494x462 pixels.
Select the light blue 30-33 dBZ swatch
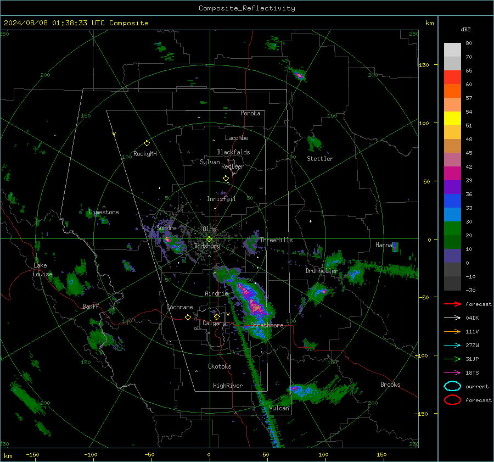[452, 214]
